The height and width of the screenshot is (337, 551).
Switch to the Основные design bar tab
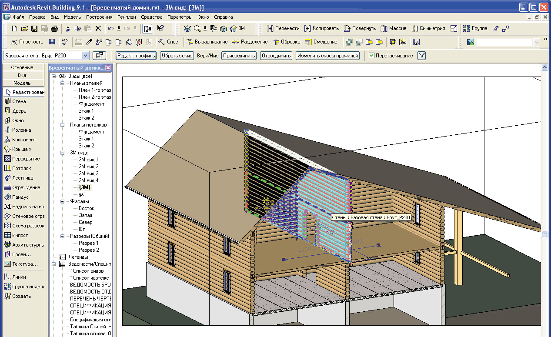point(22,67)
